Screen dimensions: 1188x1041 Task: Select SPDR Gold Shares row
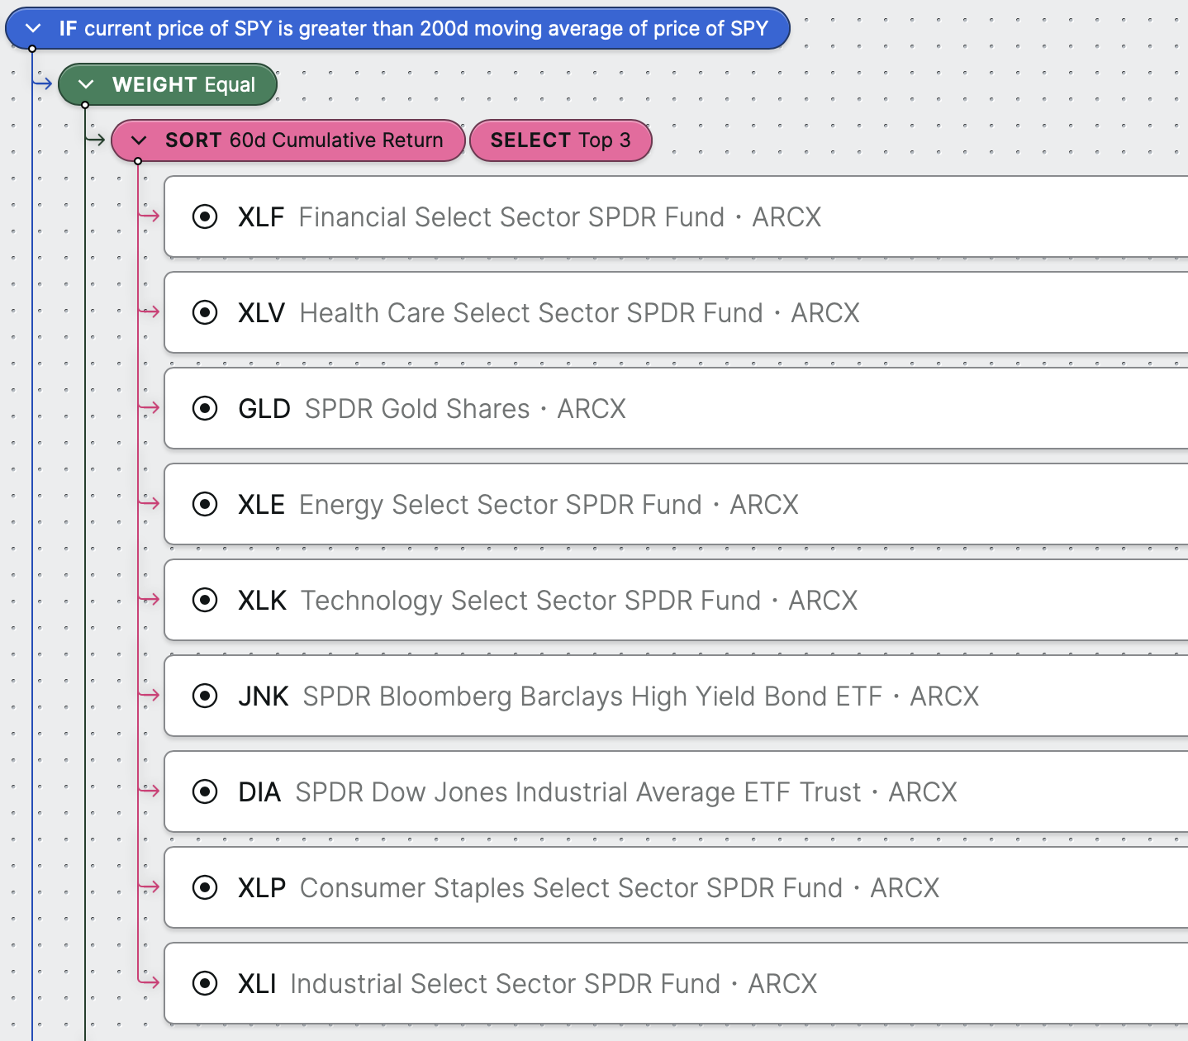click(677, 409)
